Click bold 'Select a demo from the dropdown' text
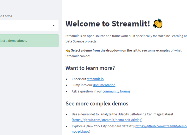The width and height of the screenshot is (187, 135). tap(104, 51)
